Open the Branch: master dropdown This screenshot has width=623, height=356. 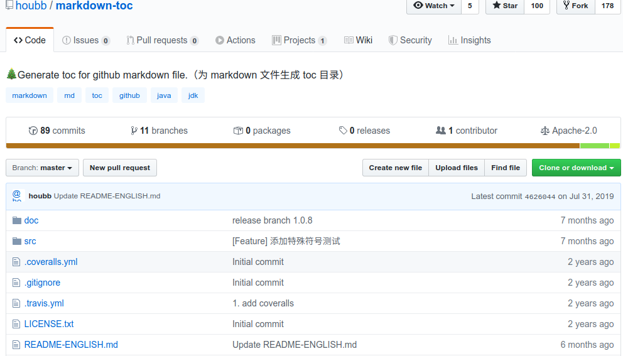pyautogui.click(x=42, y=168)
